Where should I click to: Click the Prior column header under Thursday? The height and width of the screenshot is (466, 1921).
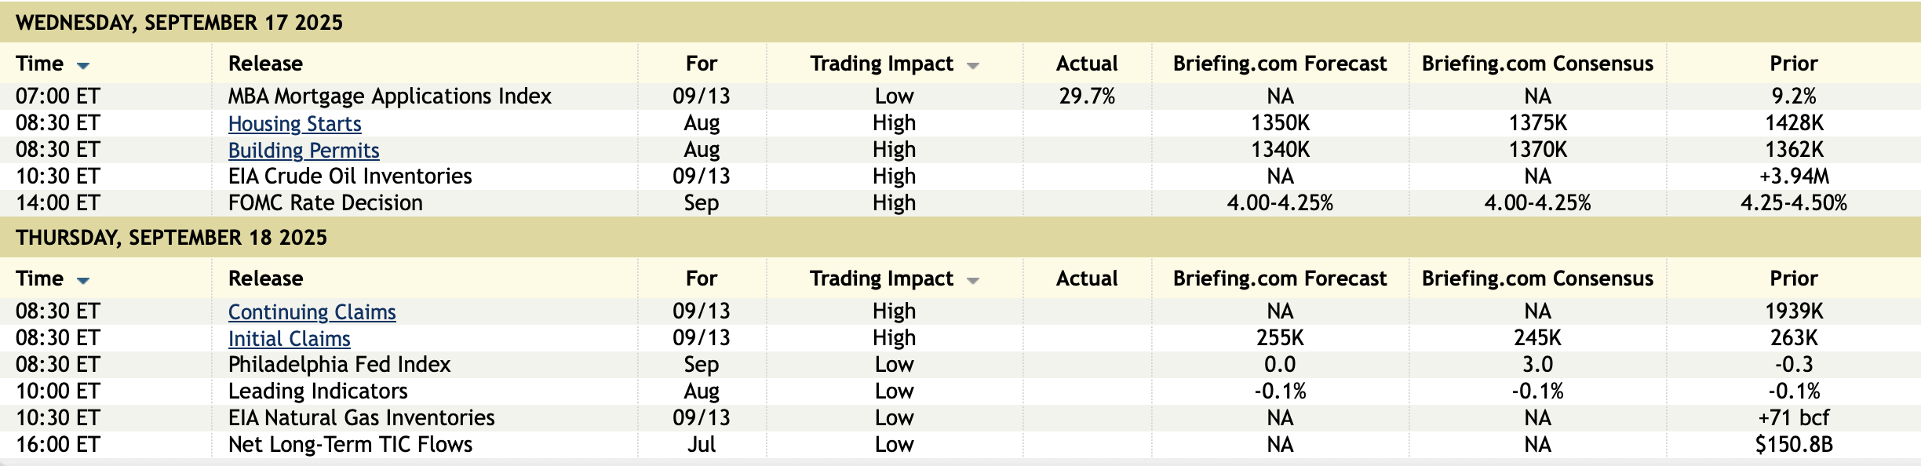tap(1793, 279)
